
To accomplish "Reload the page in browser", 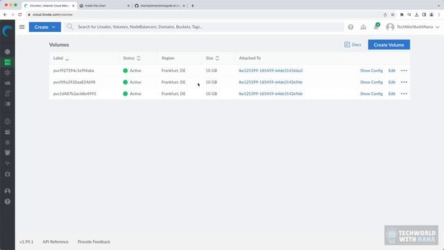I will pos(20,15).
